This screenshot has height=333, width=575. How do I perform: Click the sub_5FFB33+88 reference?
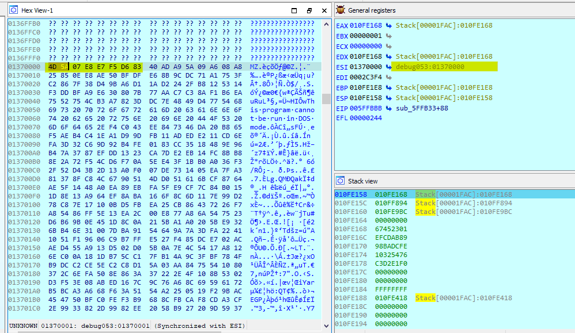(422, 108)
